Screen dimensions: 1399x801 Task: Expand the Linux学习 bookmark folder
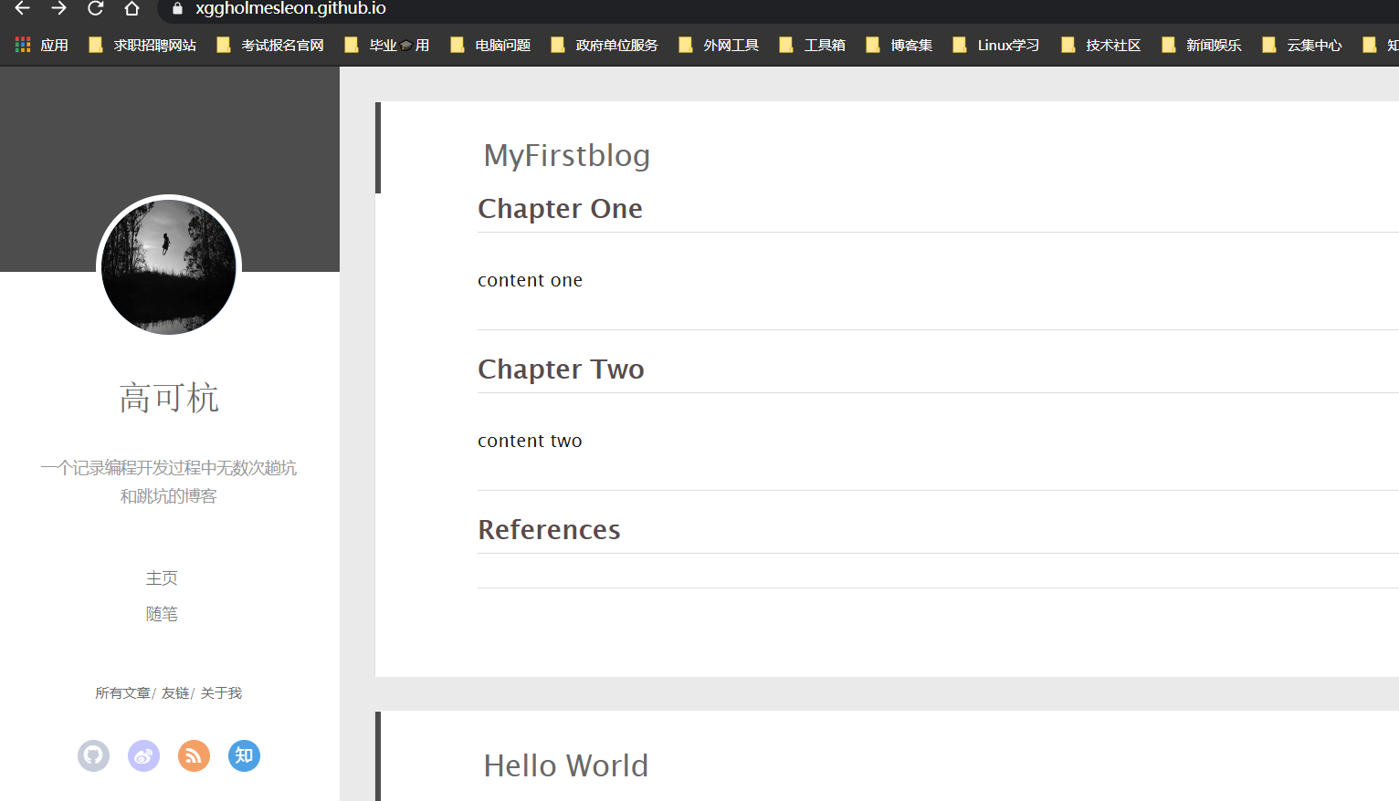click(996, 45)
